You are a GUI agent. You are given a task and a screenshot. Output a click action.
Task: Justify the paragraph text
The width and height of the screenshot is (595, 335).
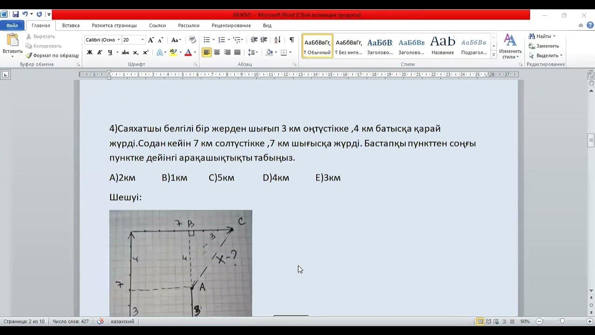[238, 53]
